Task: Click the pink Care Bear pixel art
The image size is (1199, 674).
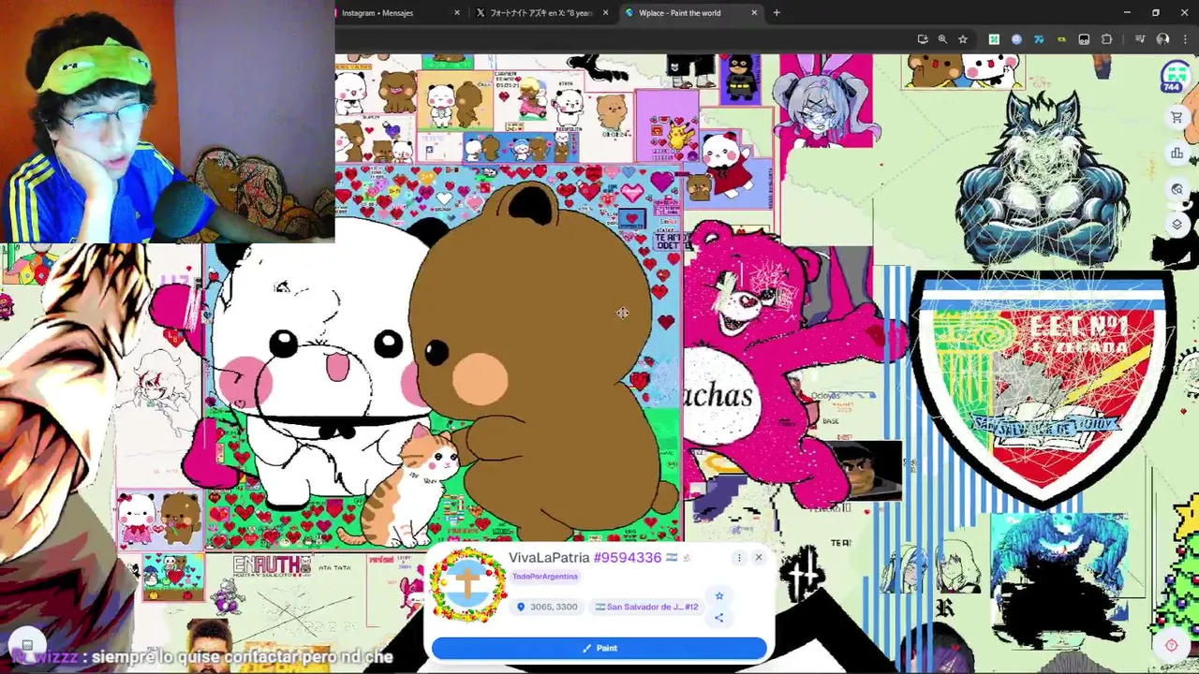Action: pos(777,365)
